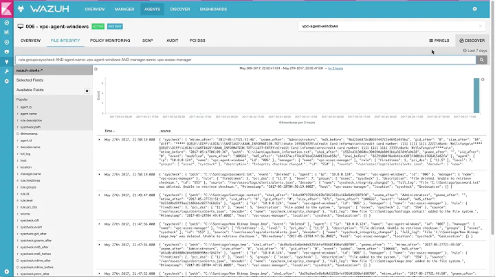495x277 pixels.
Task: Open field settings gear next to Available Fields
Action: point(87,91)
